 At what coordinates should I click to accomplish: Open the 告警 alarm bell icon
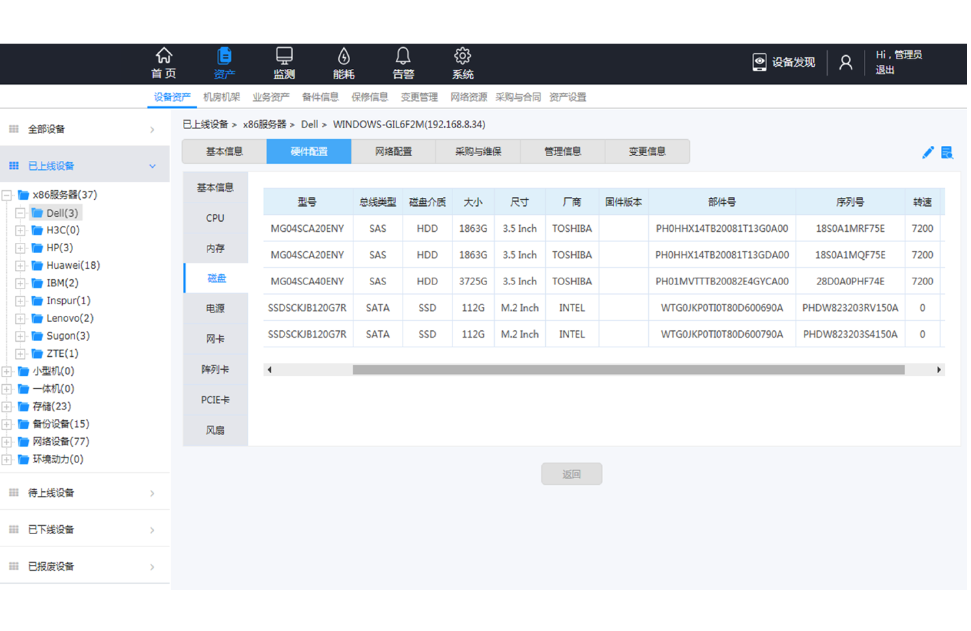(403, 56)
